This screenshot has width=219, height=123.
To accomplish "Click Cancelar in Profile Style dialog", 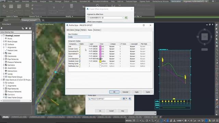I will pos(125,92).
